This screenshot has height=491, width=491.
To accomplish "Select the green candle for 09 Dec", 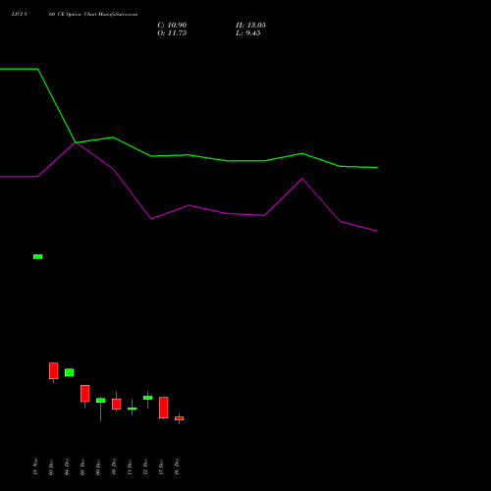I will [101, 400].
